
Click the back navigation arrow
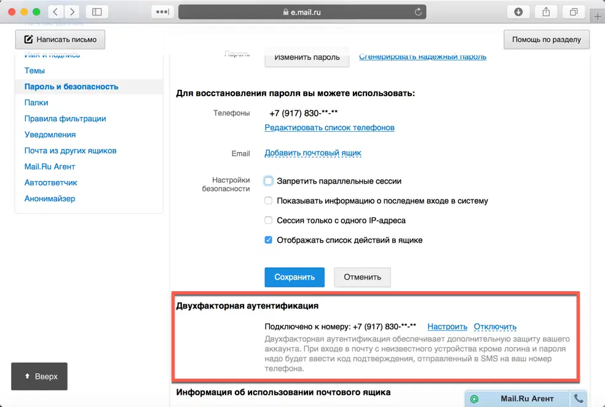click(55, 11)
